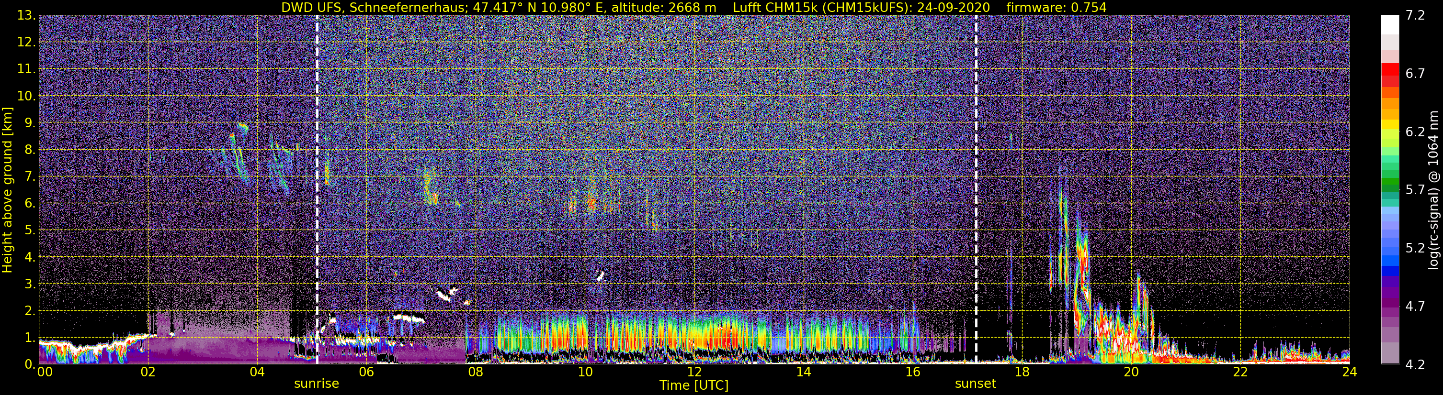The height and width of the screenshot is (395, 1443).
Task: Click the colorbar value 4.2
Action: (1415, 365)
